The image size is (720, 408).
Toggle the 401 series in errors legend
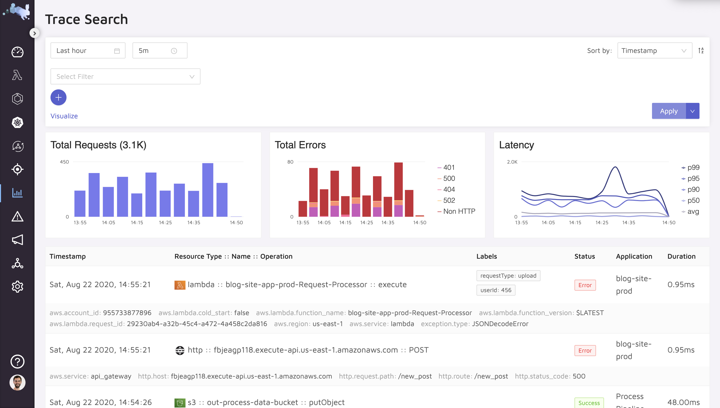click(448, 167)
